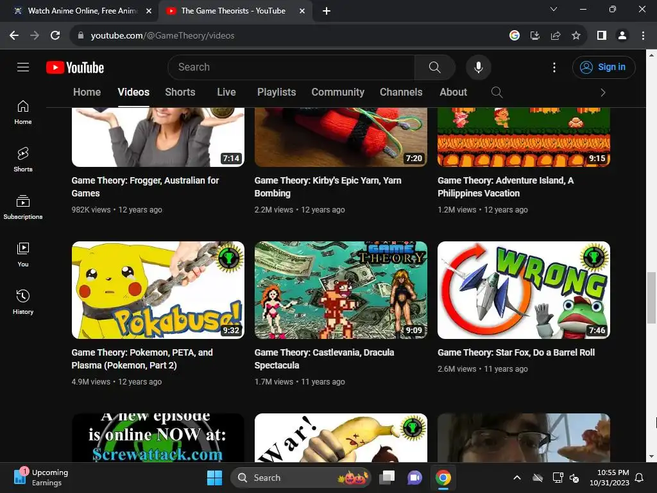Click the Google account icon in address bar
657x493 pixels.
coord(514,36)
